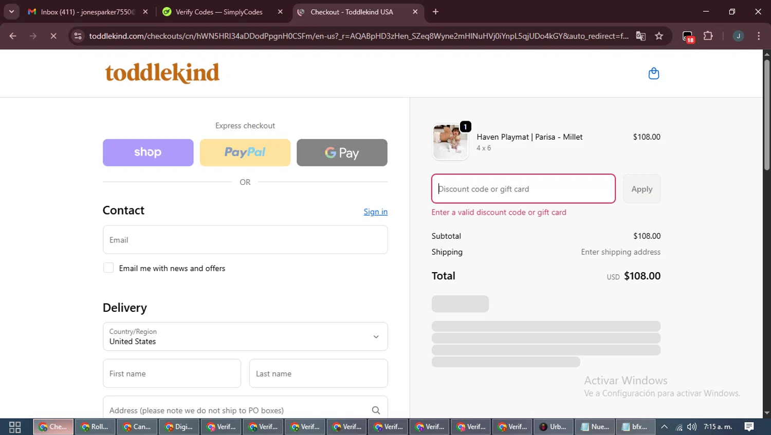Open the Windows notification center
This screenshot has width=771, height=435.
749,427
